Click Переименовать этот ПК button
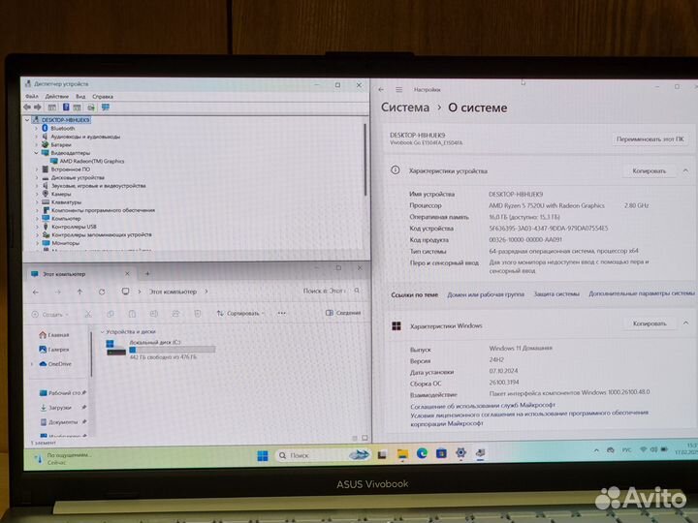Screen dimensions: 698x523 click(650, 139)
